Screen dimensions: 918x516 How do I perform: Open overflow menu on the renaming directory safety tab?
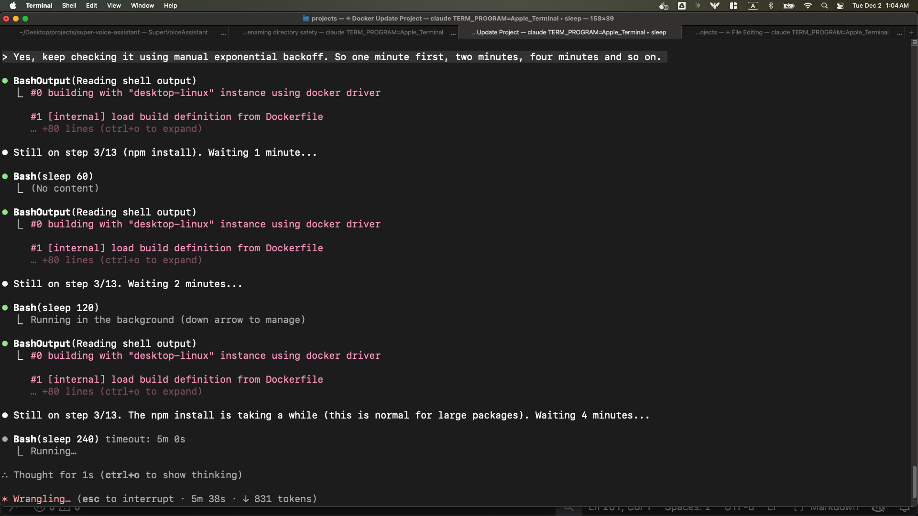tap(453, 33)
